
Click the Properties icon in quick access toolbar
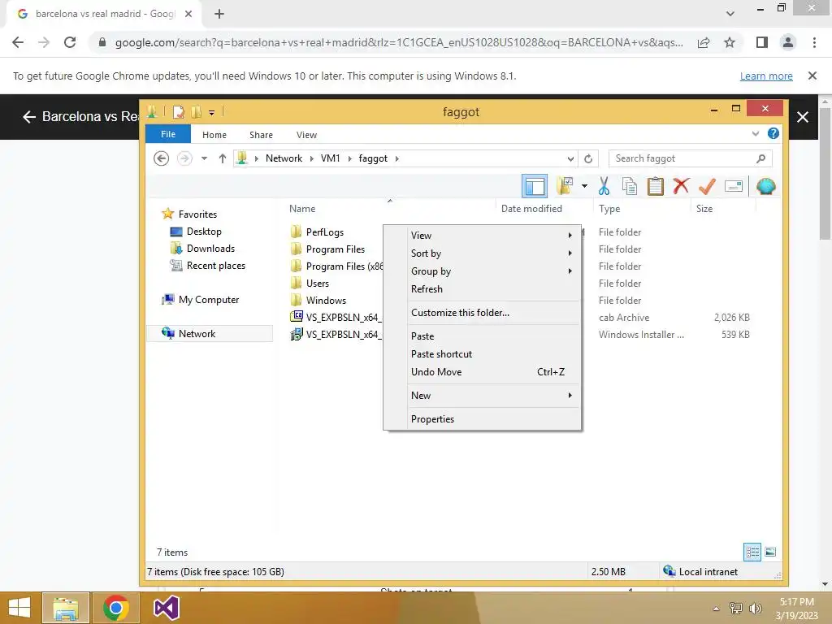coord(179,112)
